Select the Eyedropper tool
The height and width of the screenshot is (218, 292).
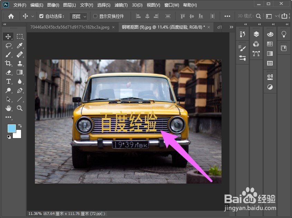[x=20, y=45]
